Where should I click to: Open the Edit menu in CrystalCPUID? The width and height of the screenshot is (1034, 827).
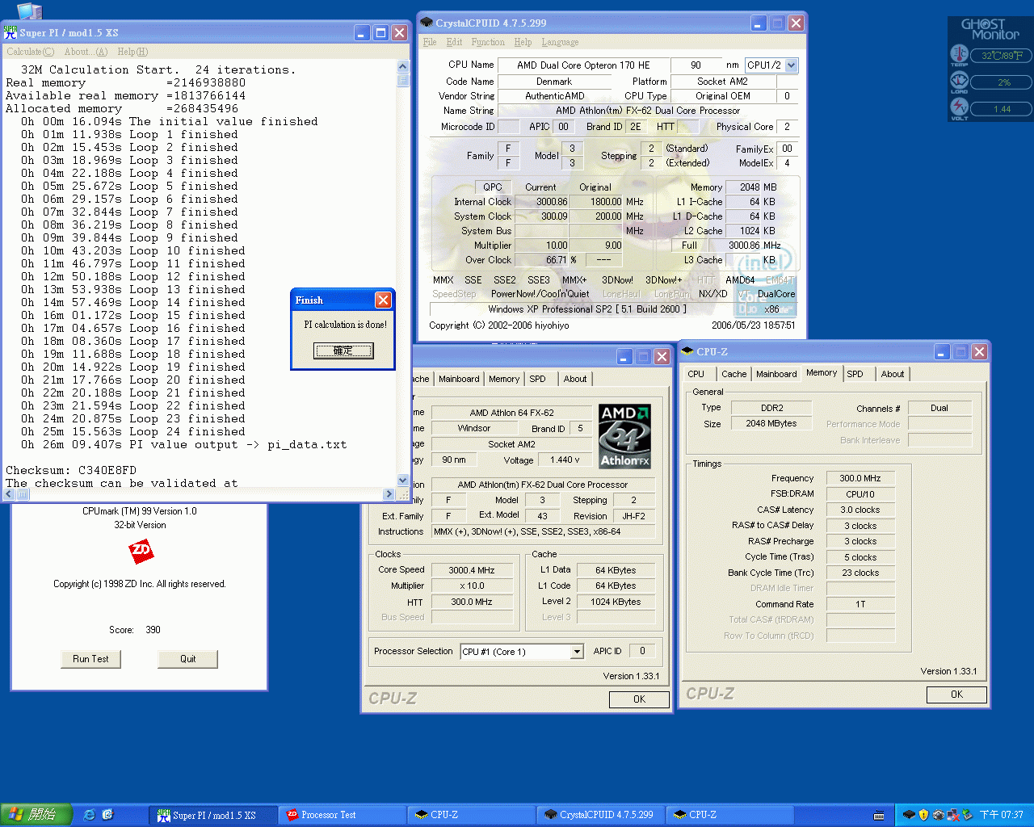pyautogui.click(x=455, y=42)
